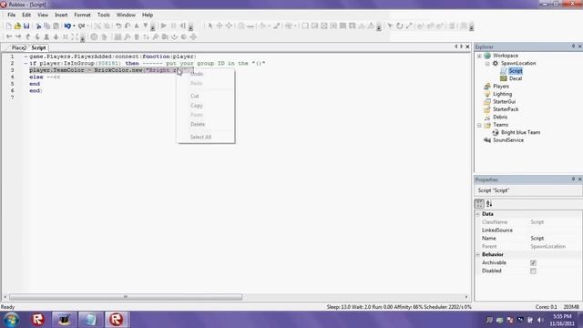
Task: Collapse the Behavior property category
Action: click(478, 255)
